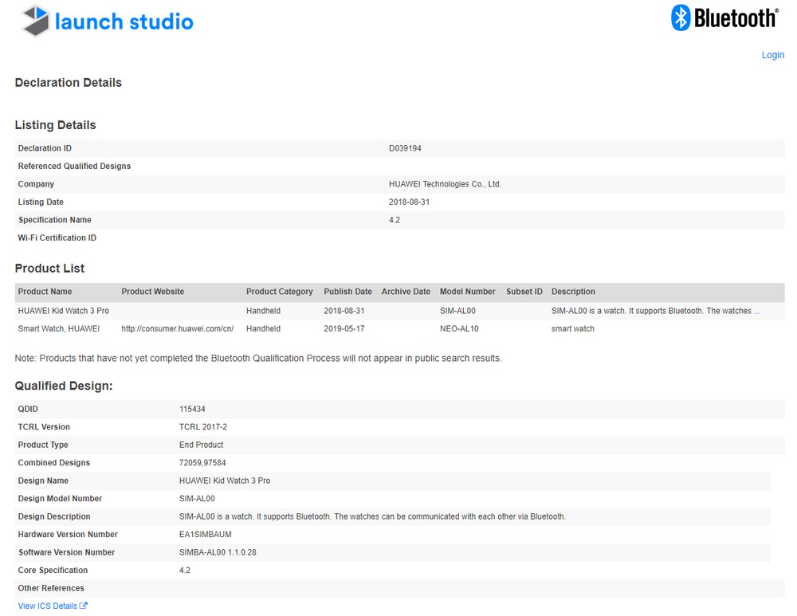The width and height of the screenshot is (797, 616).
Task: Click the full Design Description sentence
Action: click(372, 517)
